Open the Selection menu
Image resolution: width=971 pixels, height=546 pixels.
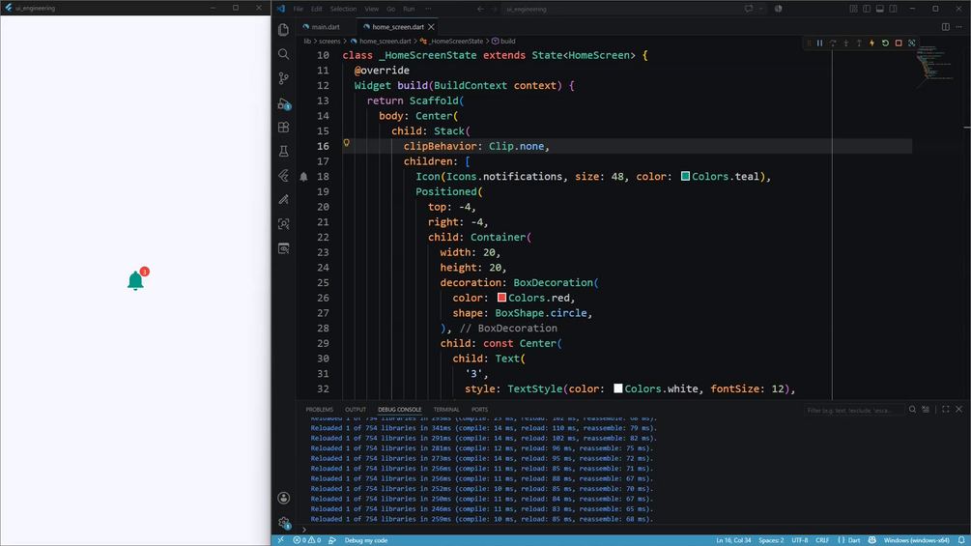tap(343, 9)
